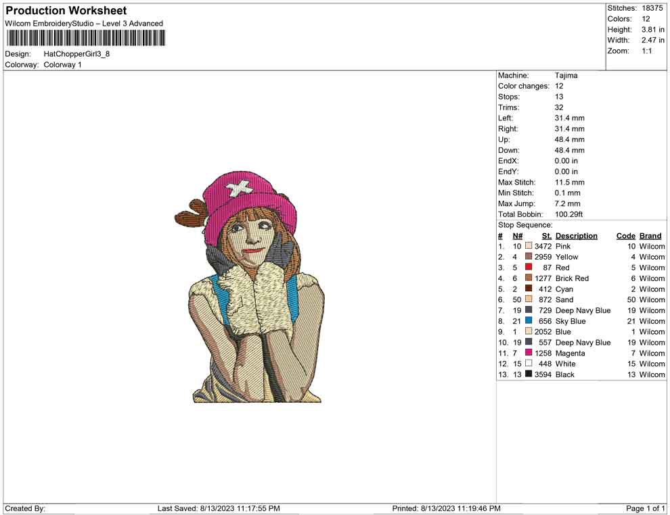This screenshot has width=670, height=515.
Task: Click the 'Stop Sequence:' label
Action: point(525,225)
